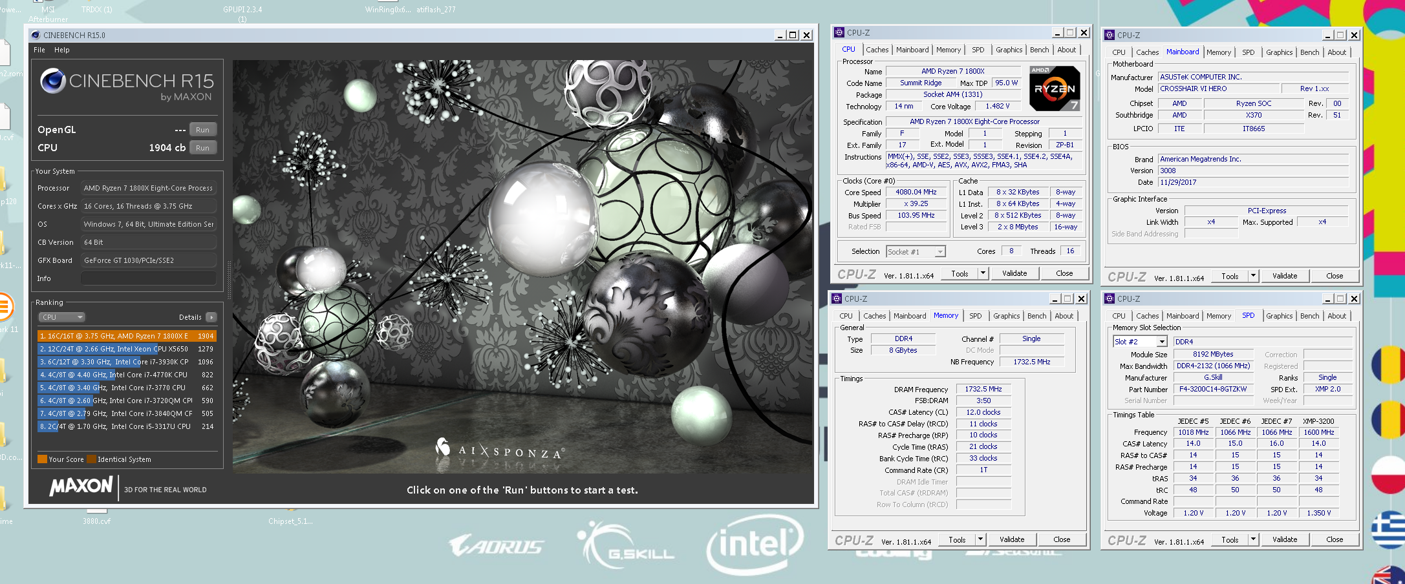Image resolution: width=1405 pixels, height=584 pixels.
Task: Click XMP-3200 frequency value 1600 MHz
Action: click(x=1318, y=432)
